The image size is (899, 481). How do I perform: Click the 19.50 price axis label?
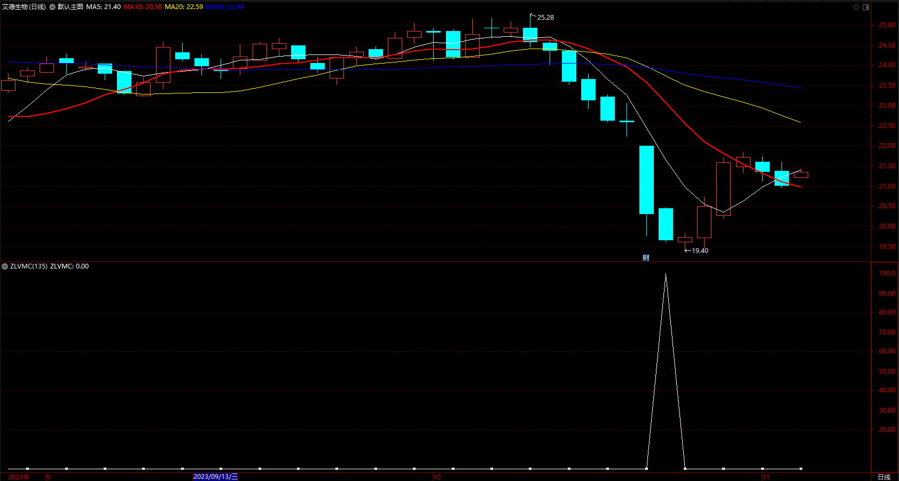coord(887,247)
